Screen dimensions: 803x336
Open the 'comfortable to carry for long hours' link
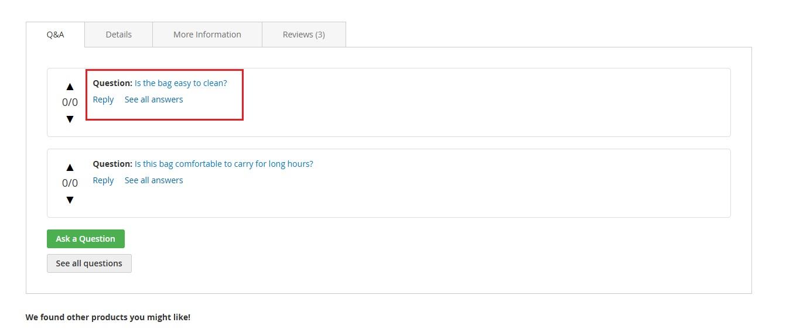click(x=224, y=164)
